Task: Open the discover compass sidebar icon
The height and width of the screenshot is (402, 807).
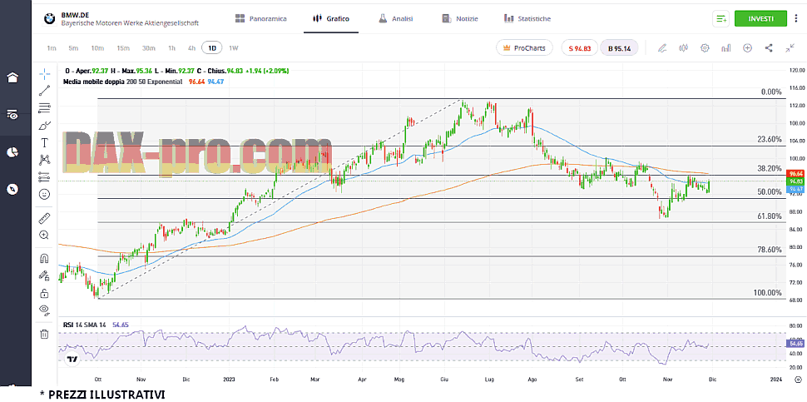Action: [x=12, y=190]
